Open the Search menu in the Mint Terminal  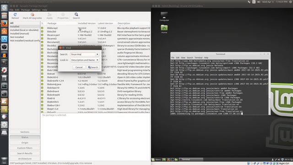[x=190, y=58]
